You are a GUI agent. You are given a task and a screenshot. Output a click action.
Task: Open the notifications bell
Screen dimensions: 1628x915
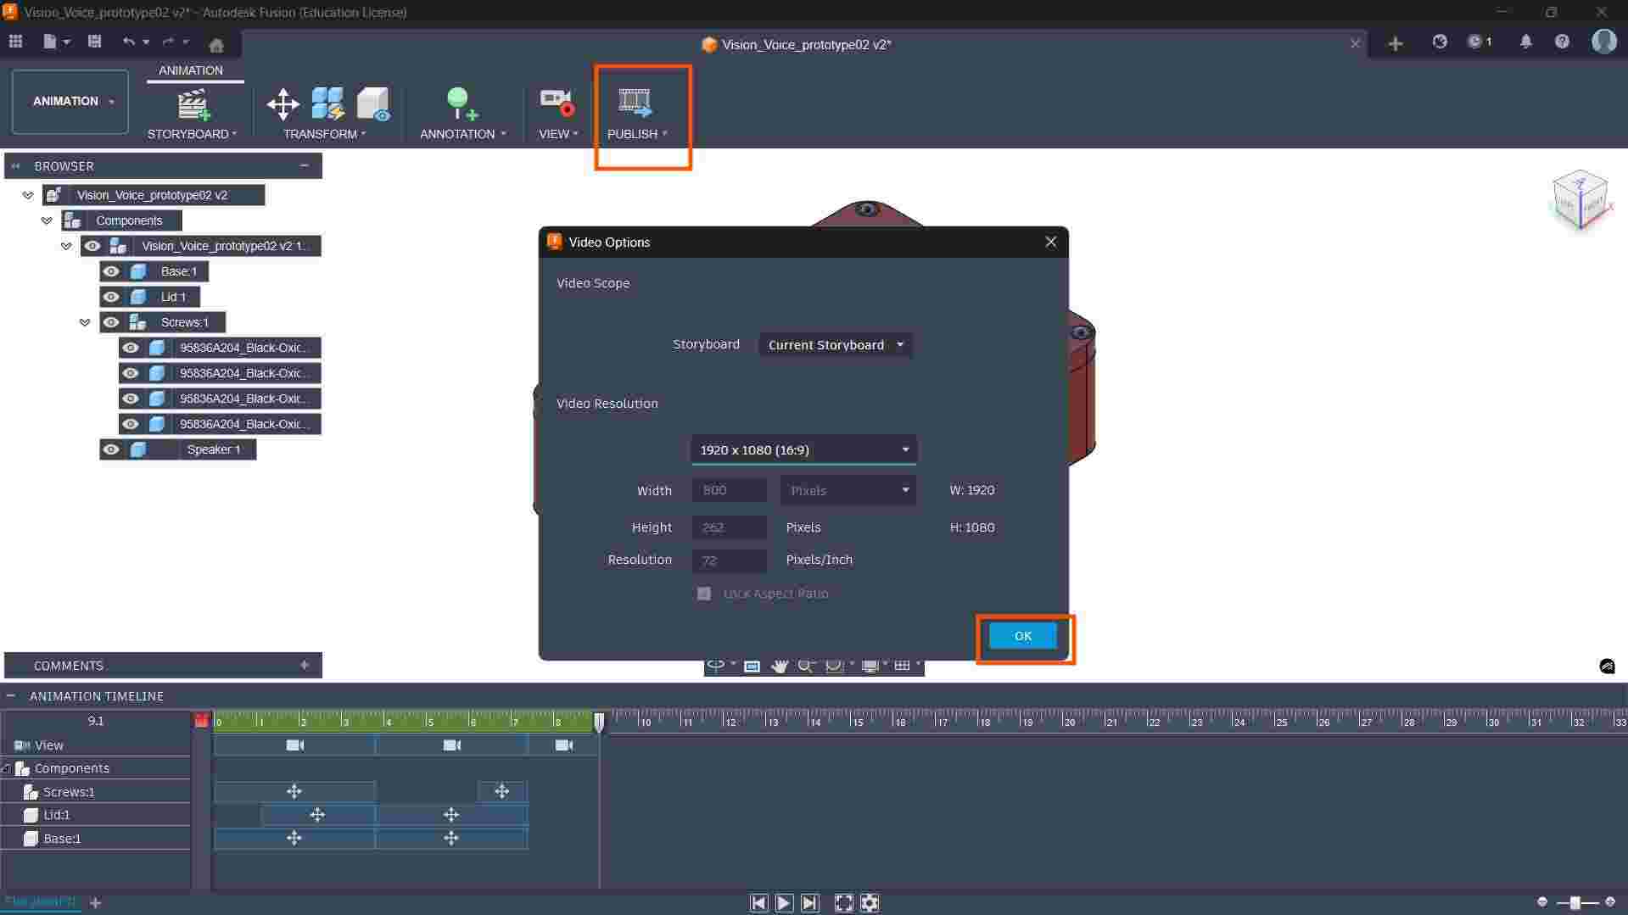pos(1526,42)
